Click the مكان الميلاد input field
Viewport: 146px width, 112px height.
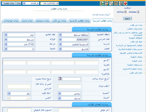(x=69, y=86)
